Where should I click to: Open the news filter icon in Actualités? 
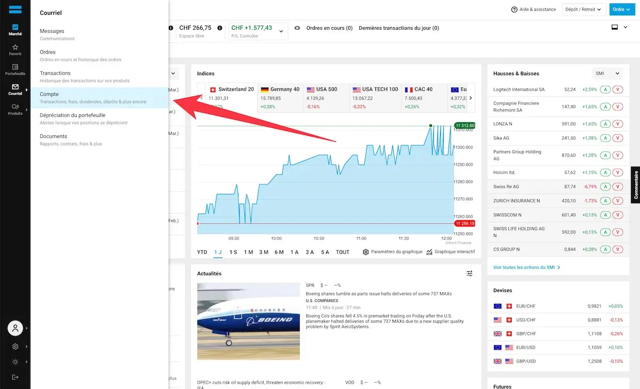(x=469, y=273)
